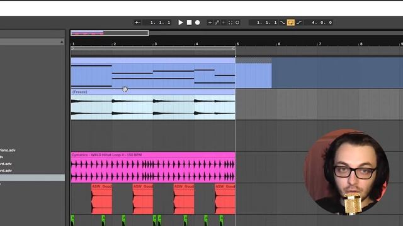403x226 pixels.
Task: Stop playback with the square Stop button
Action: pos(189,23)
